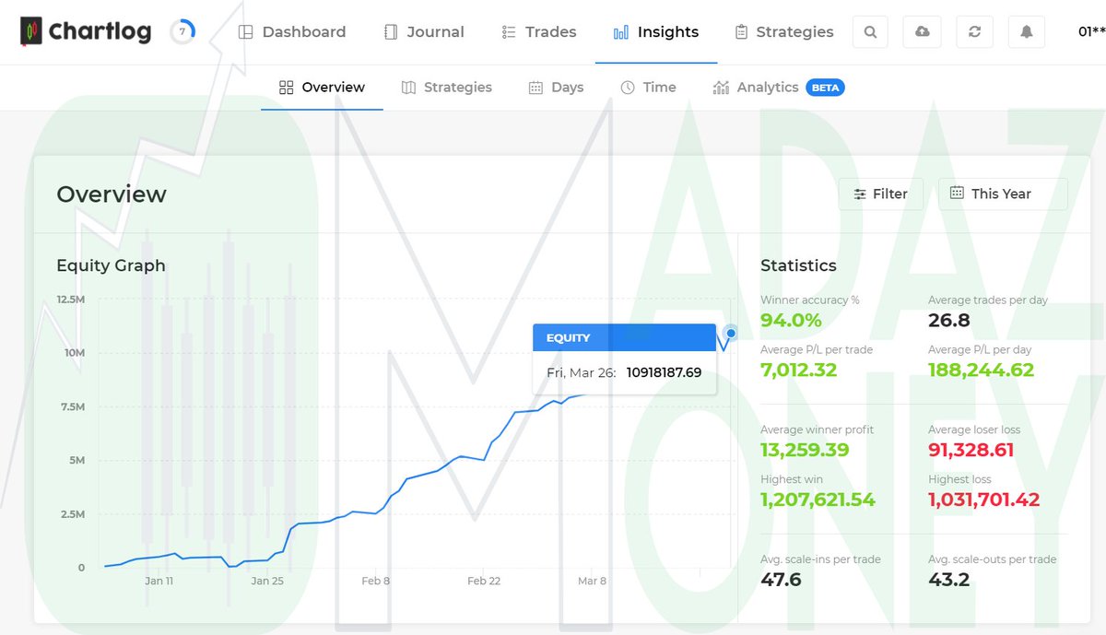Open Strategies in the top navigation
Image resolution: width=1106 pixels, height=635 pixels.
coord(784,32)
